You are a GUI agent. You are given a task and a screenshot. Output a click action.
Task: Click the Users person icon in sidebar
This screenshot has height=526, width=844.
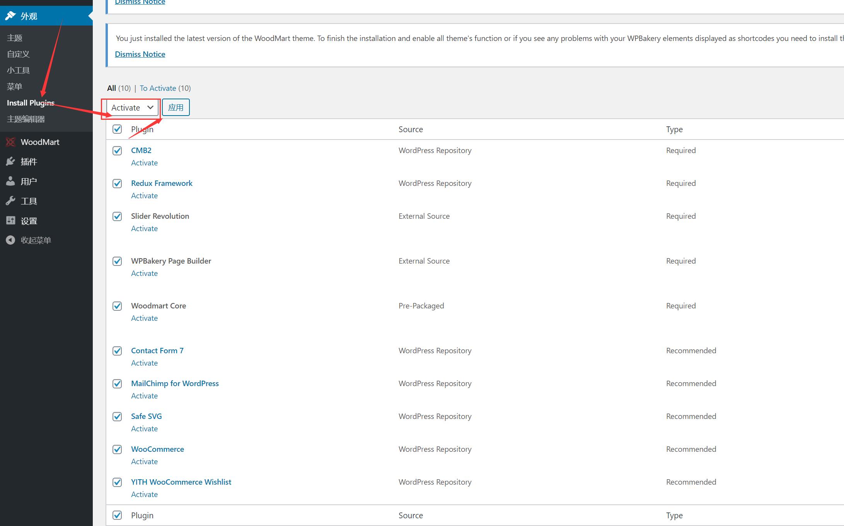[10, 181]
